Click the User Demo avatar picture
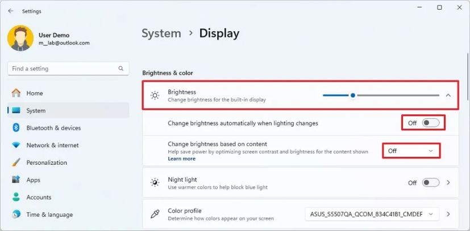Viewport: 470px width, 231px height. point(20,38)
